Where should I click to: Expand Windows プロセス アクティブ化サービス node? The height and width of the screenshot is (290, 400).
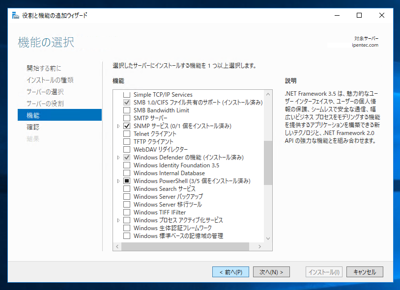(x=118, y=220)
